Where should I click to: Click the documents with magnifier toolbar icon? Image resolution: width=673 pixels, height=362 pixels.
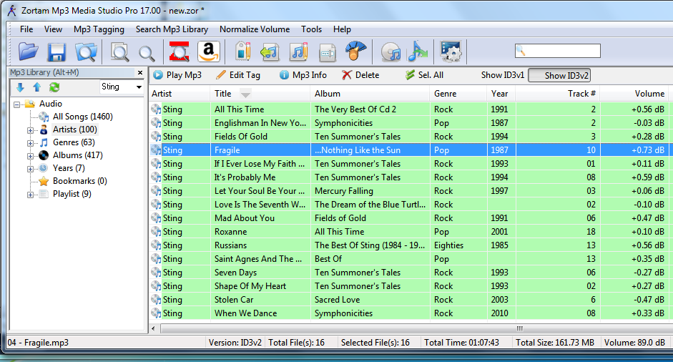pos(119,52)
